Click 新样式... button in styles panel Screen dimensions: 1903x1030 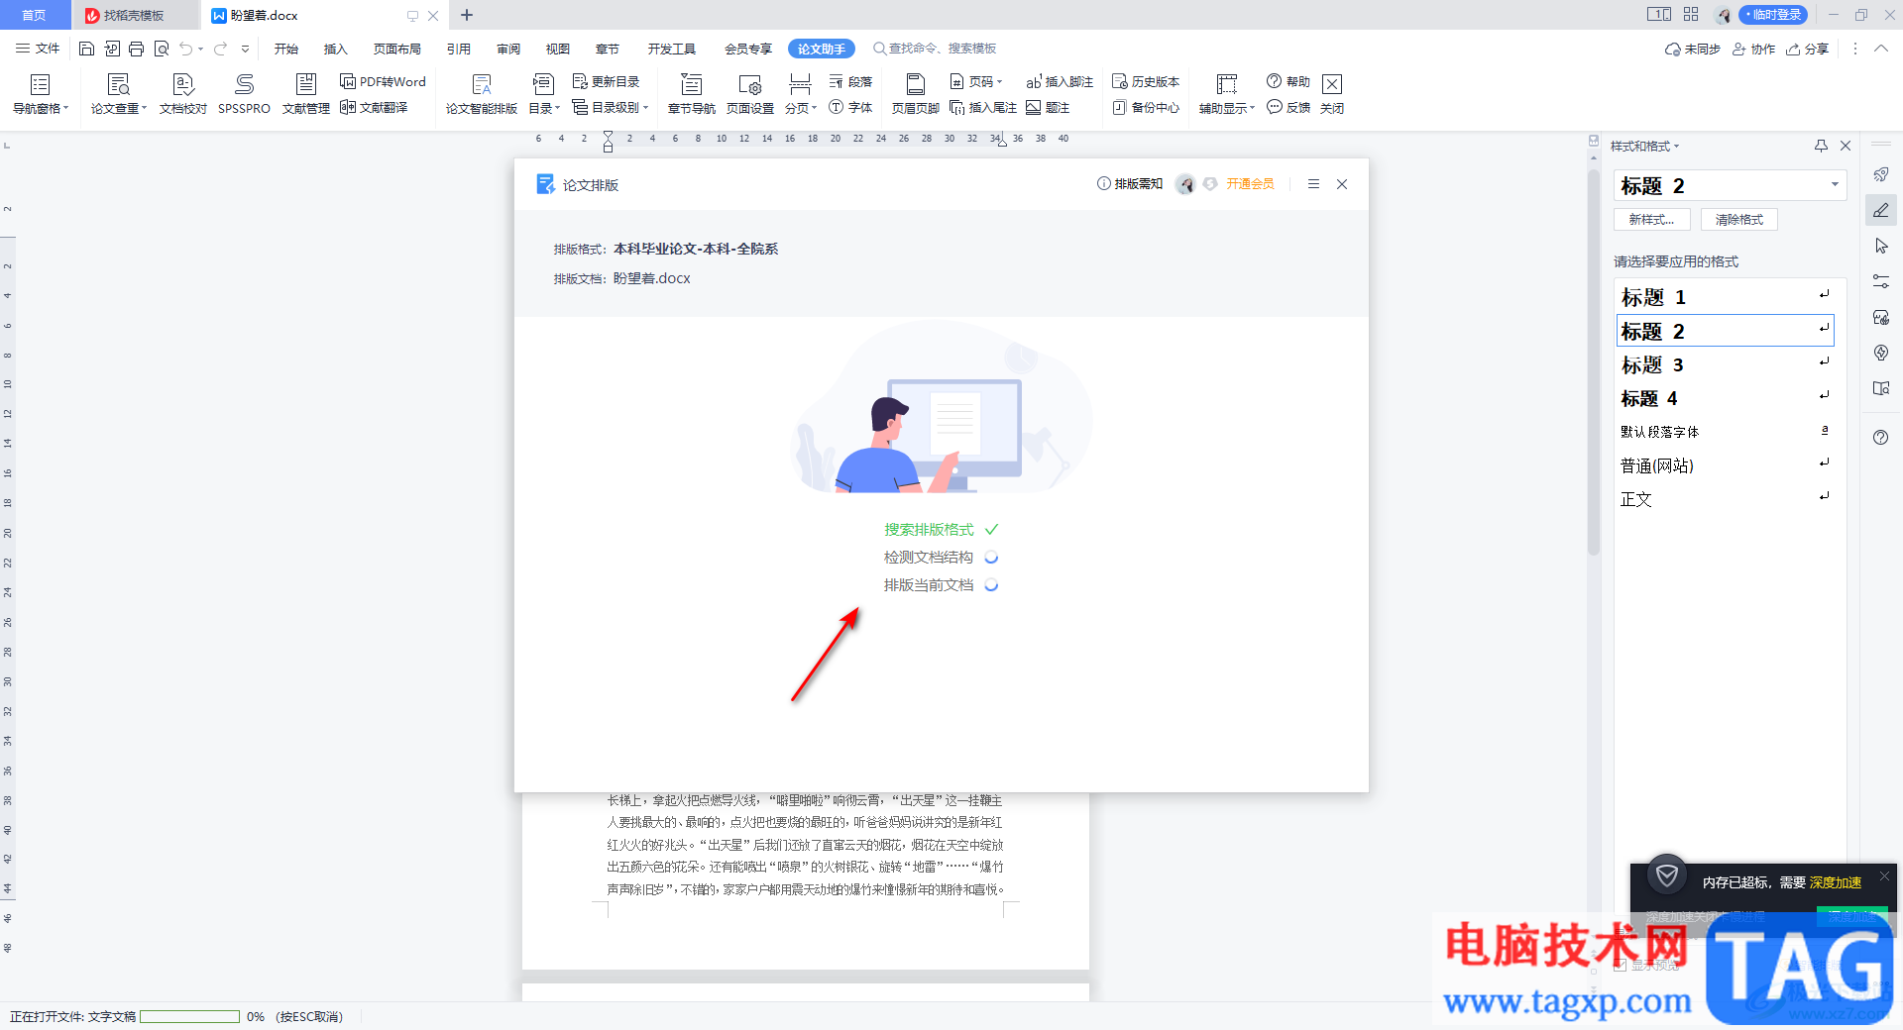(x=1652, y=220)
